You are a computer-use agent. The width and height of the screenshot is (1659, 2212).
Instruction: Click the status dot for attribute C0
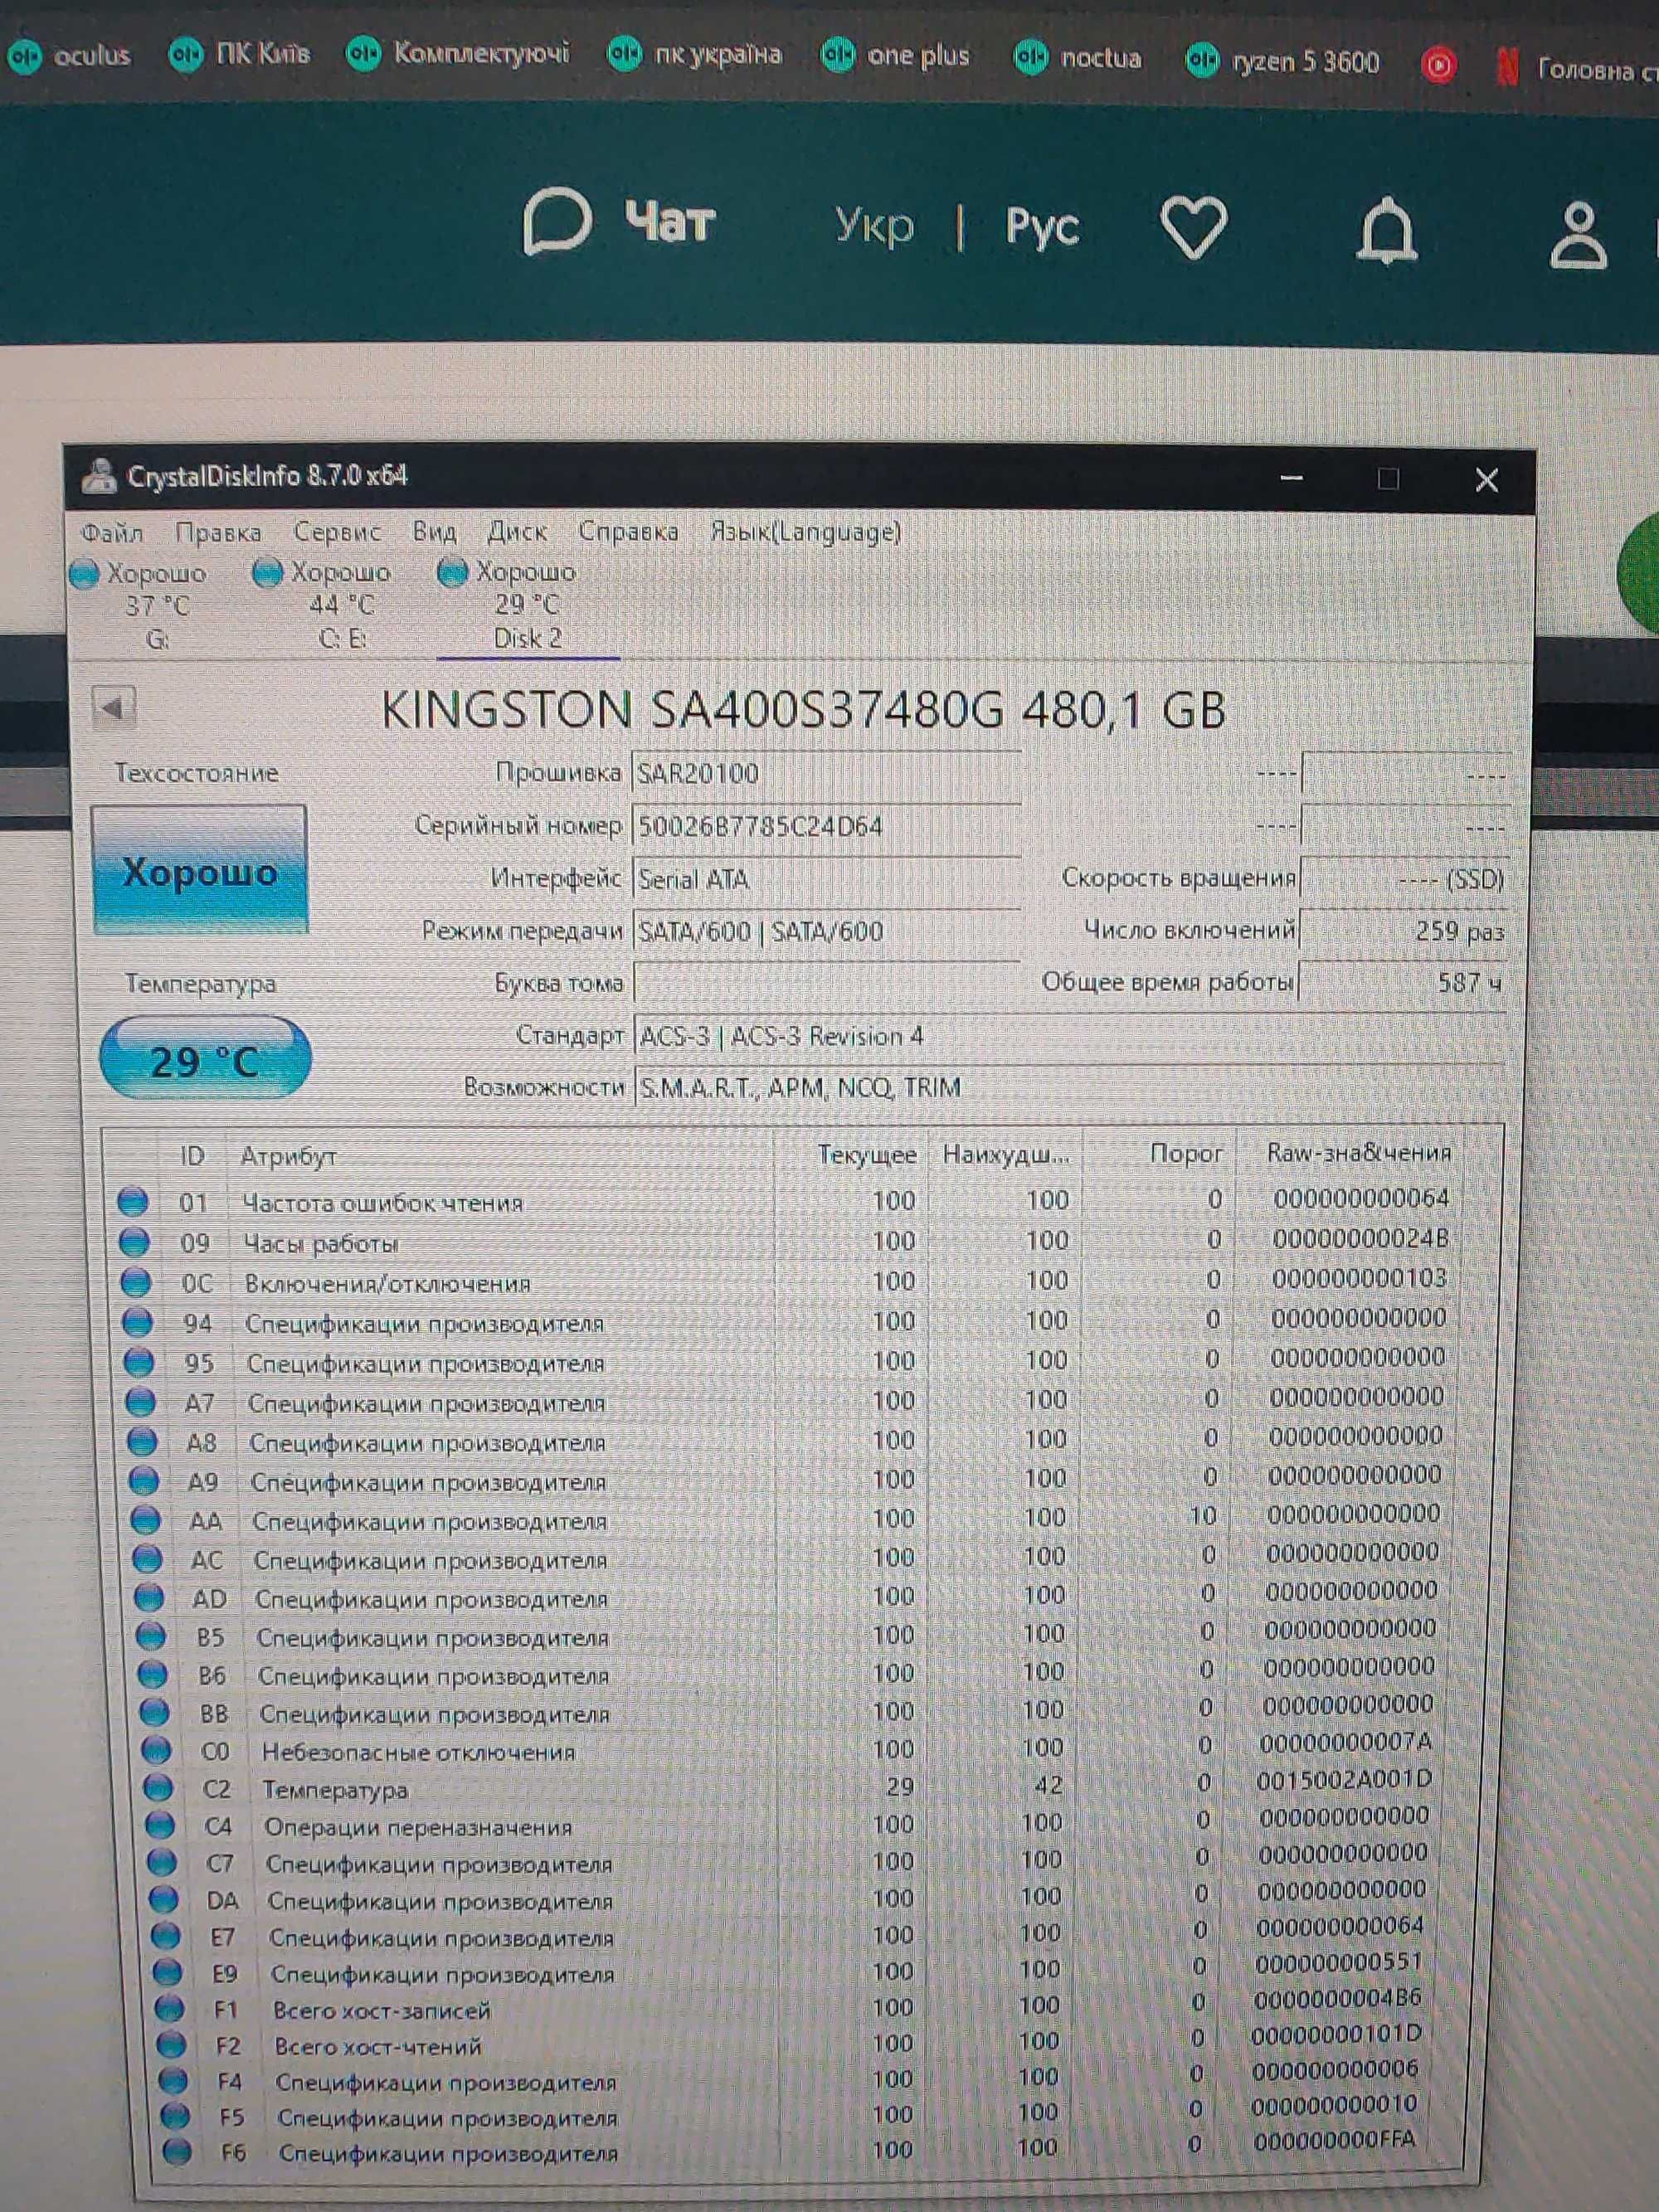click(156, 1750)
